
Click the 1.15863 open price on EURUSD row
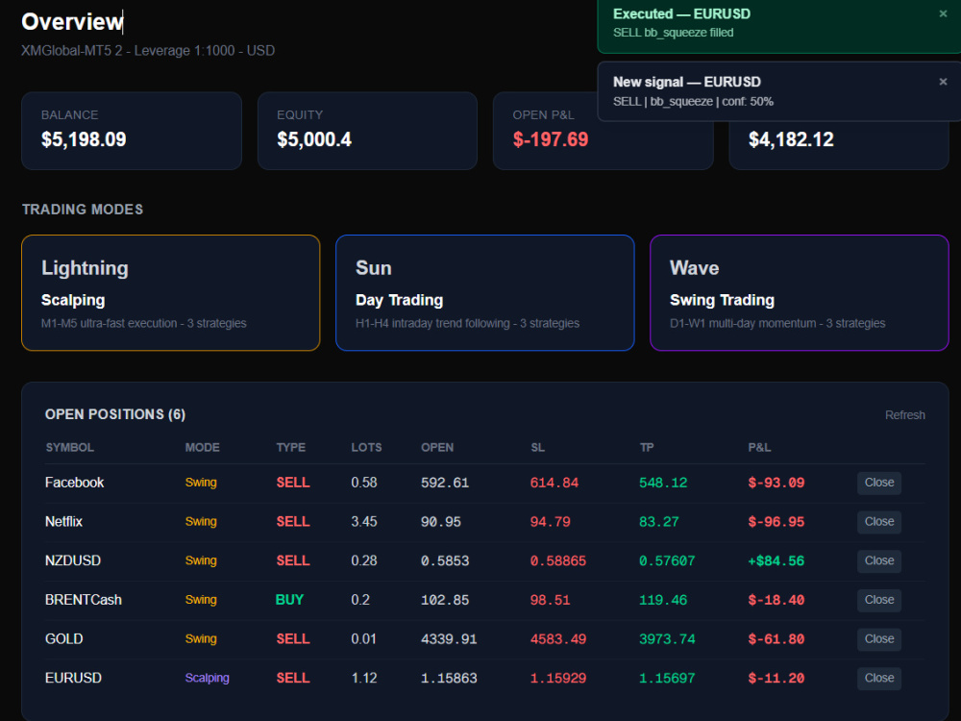click(x=449, y=678)
